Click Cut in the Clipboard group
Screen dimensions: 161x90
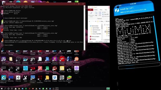coord(104,12)
